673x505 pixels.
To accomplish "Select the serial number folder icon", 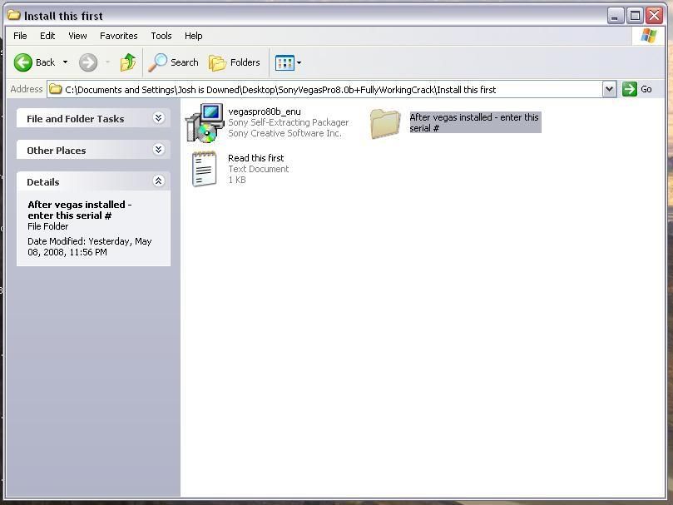I will 385,124.
